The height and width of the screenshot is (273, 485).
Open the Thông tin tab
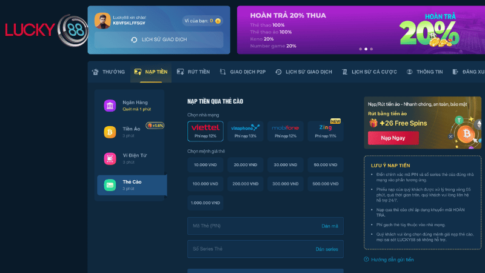[x=425, y=72]
